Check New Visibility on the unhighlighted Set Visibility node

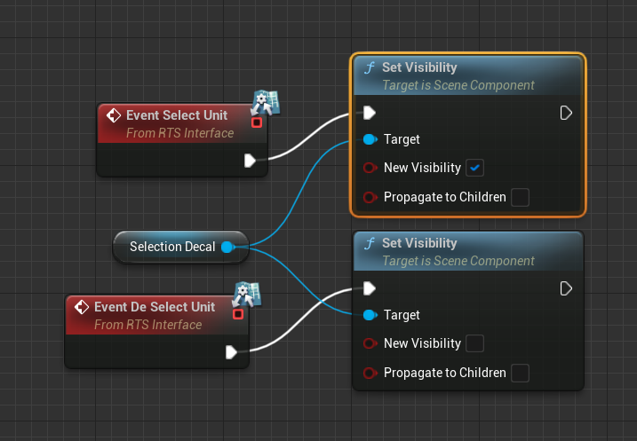pos(474,343)
